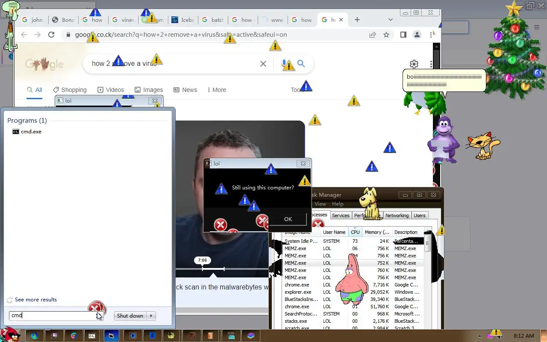This screenshot has height=342, width=547.
Task: Open Task Manager Services tab
Action: [341, 215]
